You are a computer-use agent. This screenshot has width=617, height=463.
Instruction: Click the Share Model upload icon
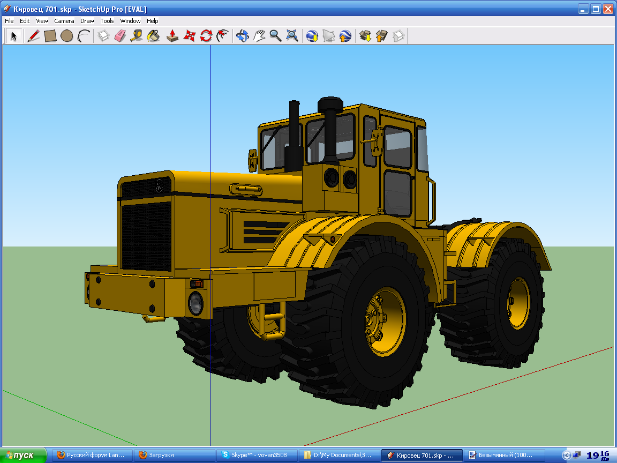382,36
